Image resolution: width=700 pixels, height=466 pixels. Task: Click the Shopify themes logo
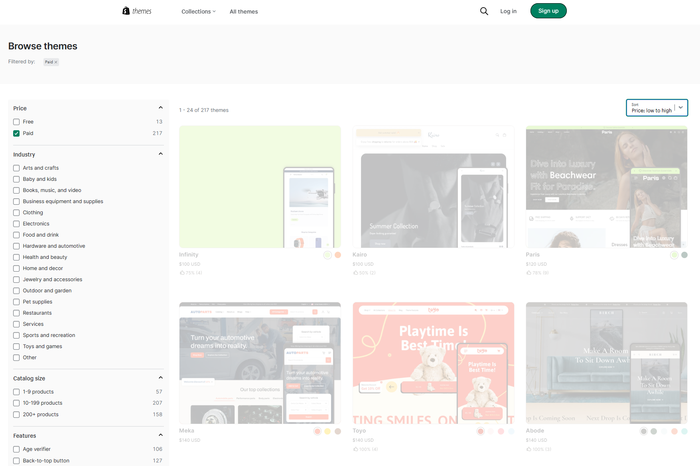coord(137,11)
